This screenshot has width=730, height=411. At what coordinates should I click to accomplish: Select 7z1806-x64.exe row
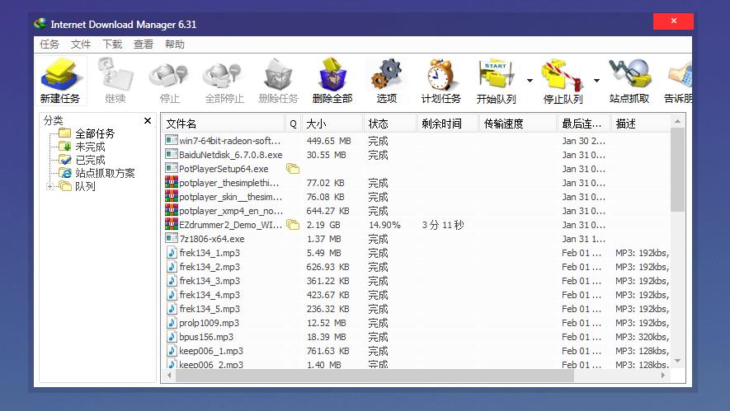click(417, 239)
